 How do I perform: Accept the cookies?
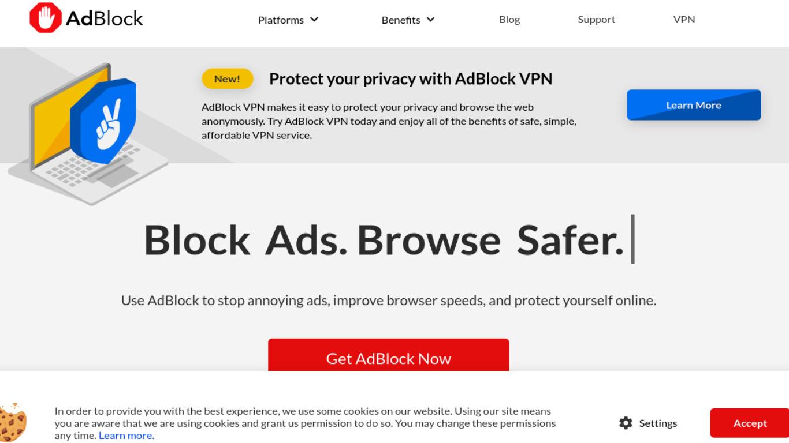pos(749,423)
